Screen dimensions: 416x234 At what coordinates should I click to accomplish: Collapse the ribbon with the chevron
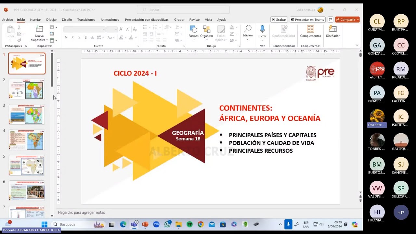(x=357, y=45)
